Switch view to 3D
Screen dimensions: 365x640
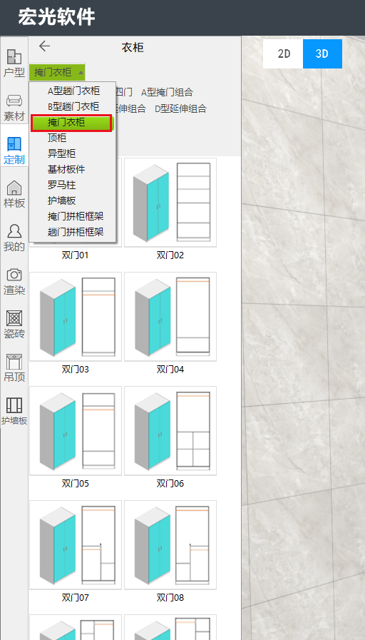point(322,54)
